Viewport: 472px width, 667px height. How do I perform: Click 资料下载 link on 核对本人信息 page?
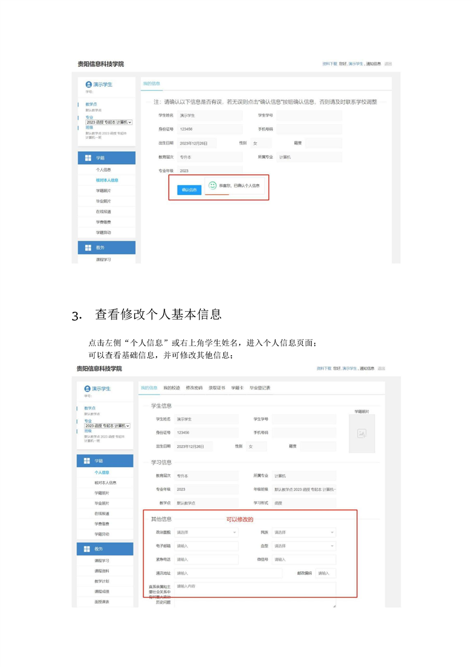[x=329, y=64]
